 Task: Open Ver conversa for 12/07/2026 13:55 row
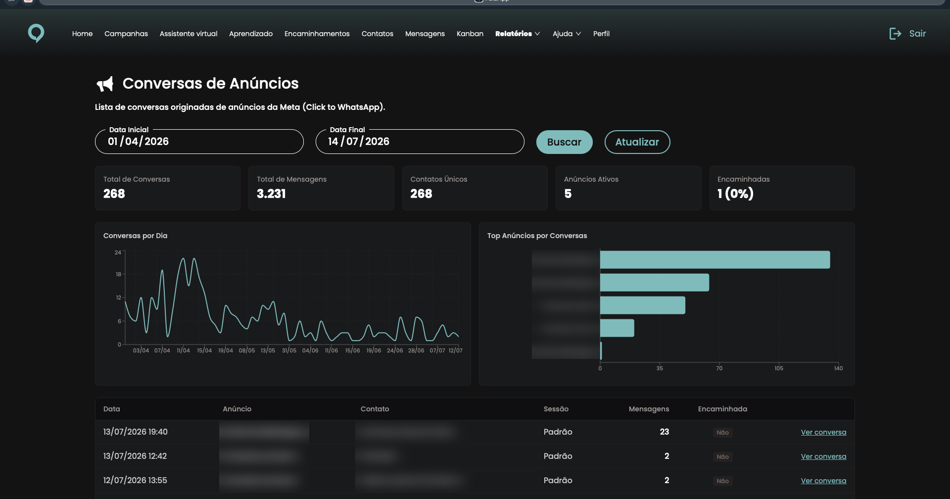click(x=823, y=481)
